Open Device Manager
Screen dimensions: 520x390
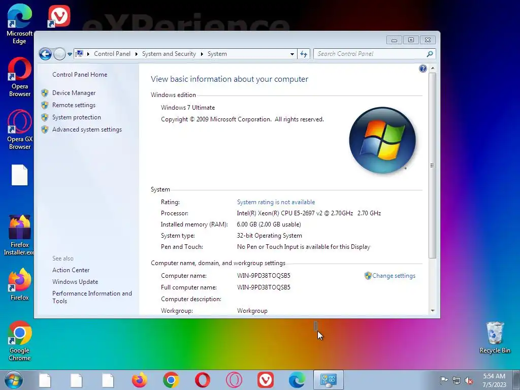[x=74, y=93]
